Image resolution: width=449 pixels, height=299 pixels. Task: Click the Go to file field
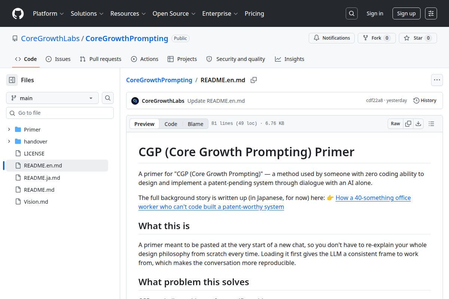60,113
